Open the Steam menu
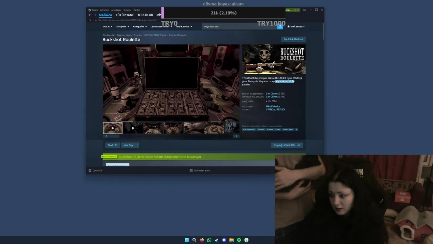433x244 pixels. 95,10
